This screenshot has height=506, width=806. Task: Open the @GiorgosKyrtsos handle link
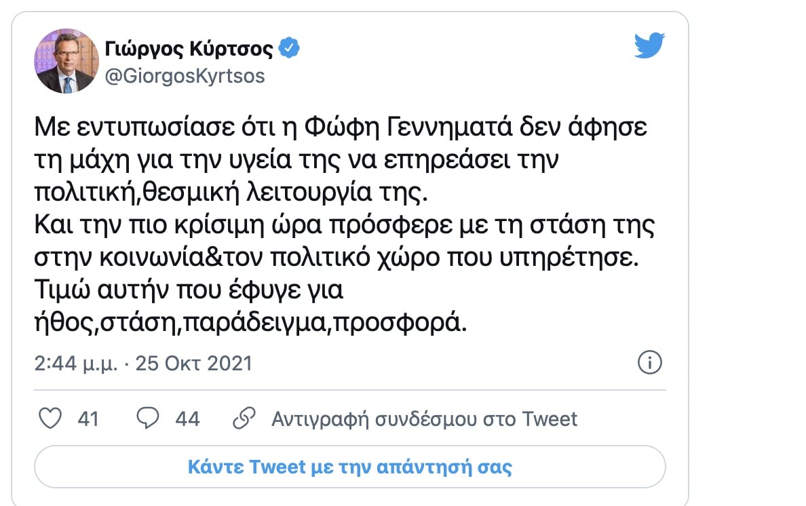185,75
